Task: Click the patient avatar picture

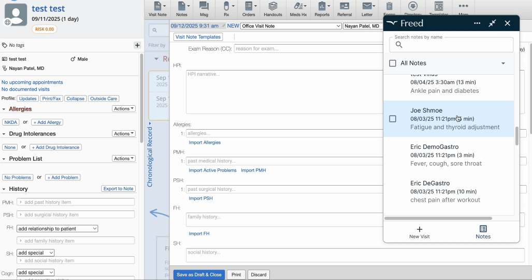Action: coord(16,15)
